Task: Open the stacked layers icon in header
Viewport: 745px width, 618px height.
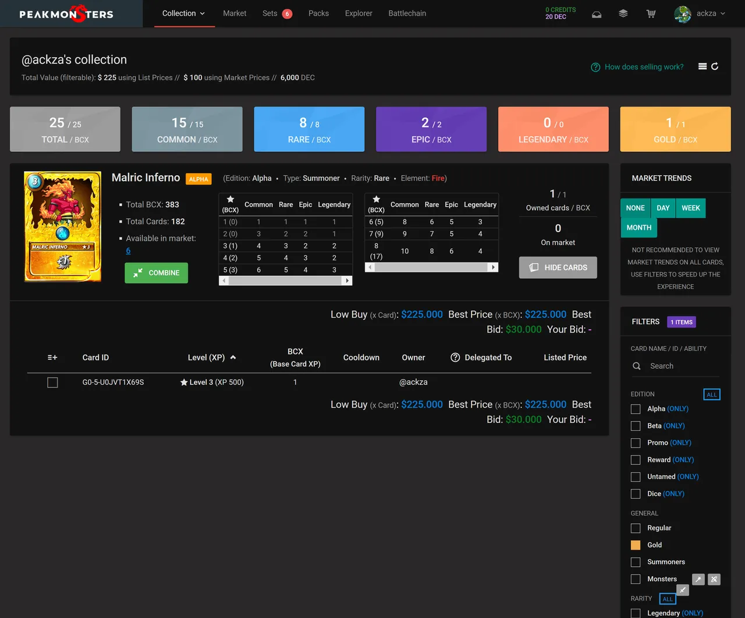Action: 623,13
